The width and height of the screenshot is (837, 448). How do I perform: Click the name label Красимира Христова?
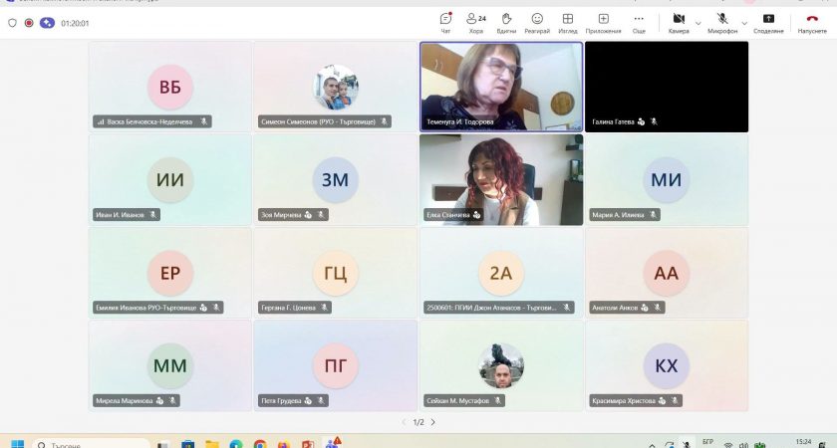[624, 401]
